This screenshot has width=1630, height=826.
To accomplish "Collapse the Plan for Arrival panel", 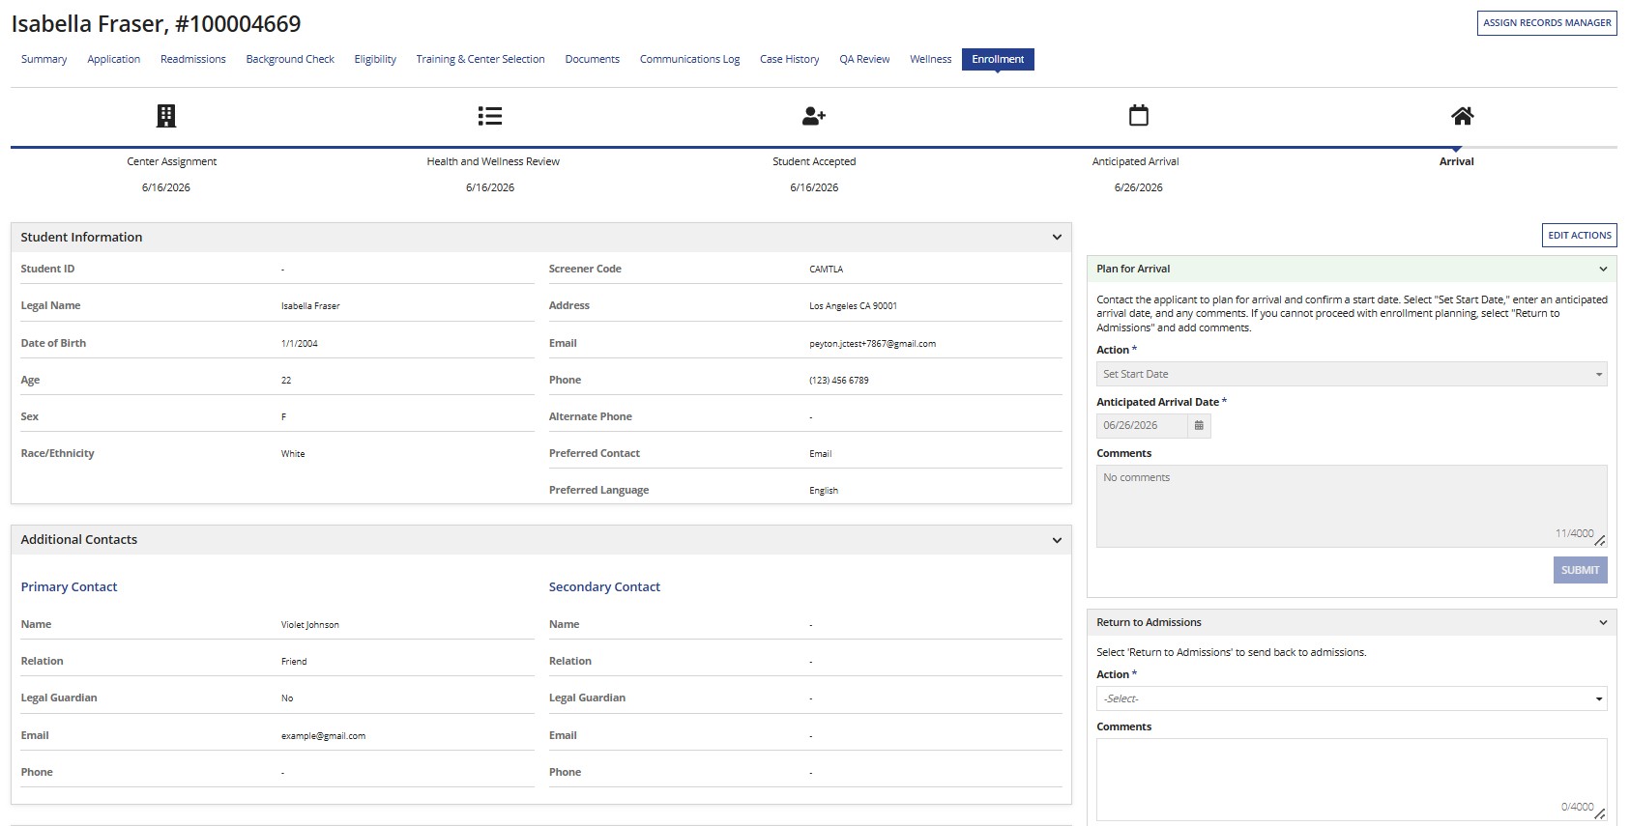I will pos(1603,270).
